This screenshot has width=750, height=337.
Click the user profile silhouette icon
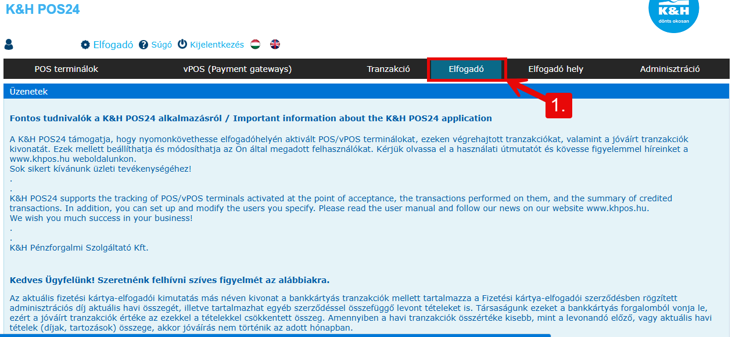pyautogui.click(x=9, y=45)
